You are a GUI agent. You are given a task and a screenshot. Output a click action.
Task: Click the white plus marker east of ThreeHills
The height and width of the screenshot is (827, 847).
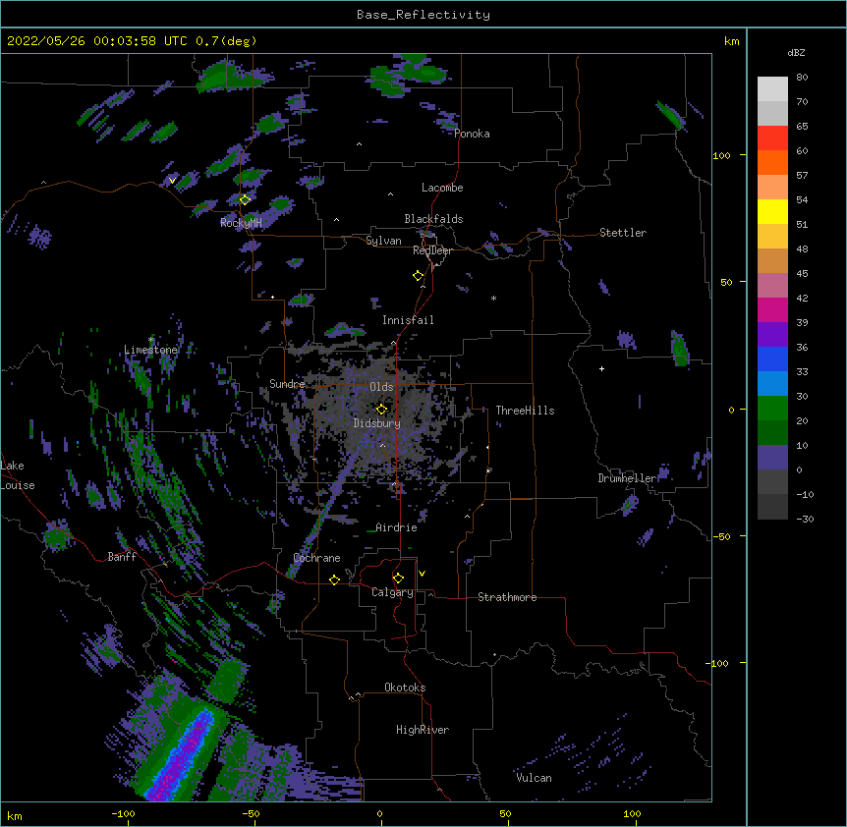coord(601,368)
